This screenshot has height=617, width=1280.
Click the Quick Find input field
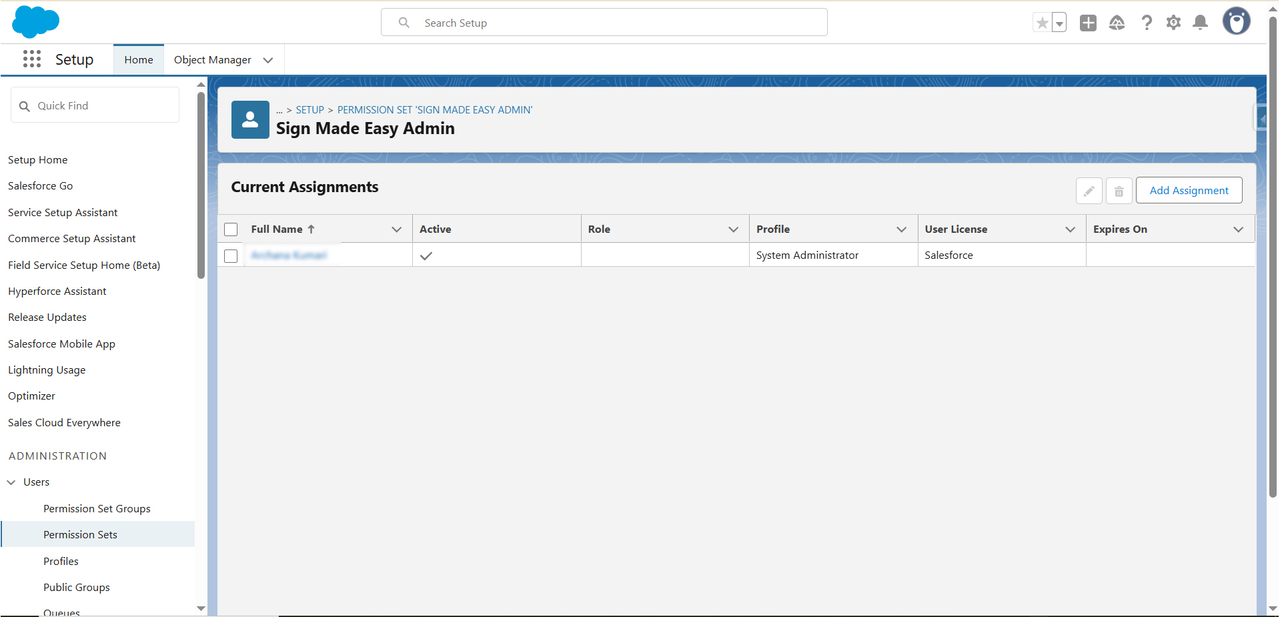95,105
